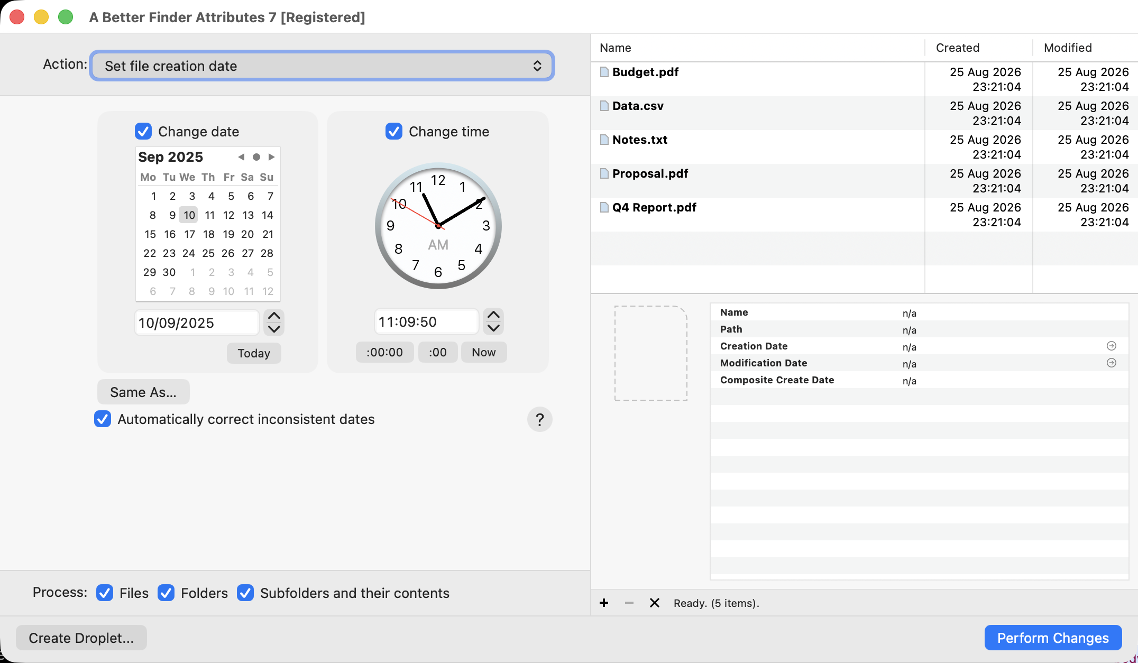1138x663 pixels.
Task: Click the Now button
Action: [484, 352]
